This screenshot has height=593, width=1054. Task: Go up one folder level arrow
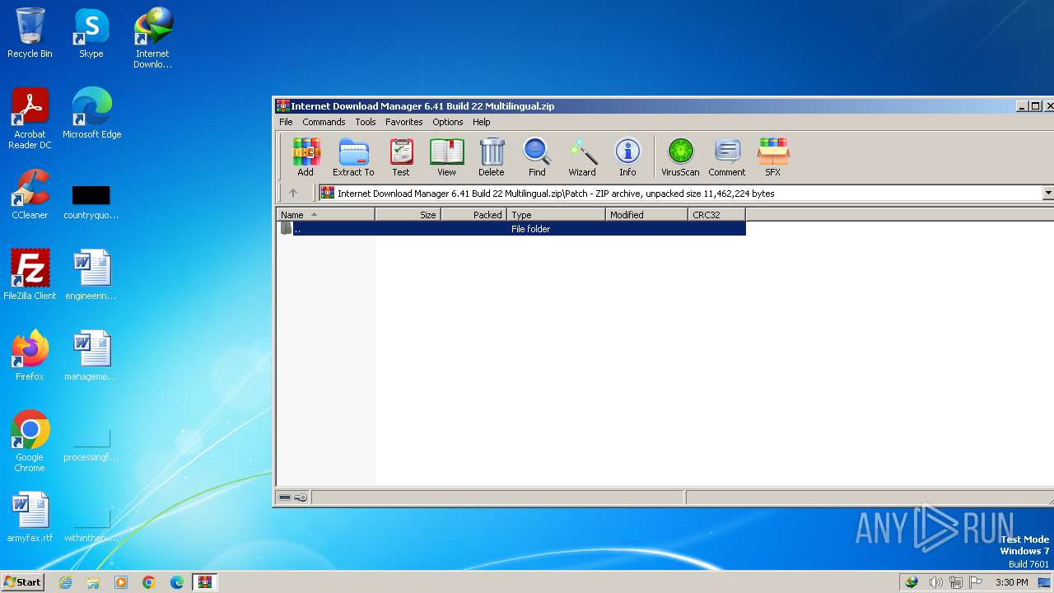tap(292, 194)
